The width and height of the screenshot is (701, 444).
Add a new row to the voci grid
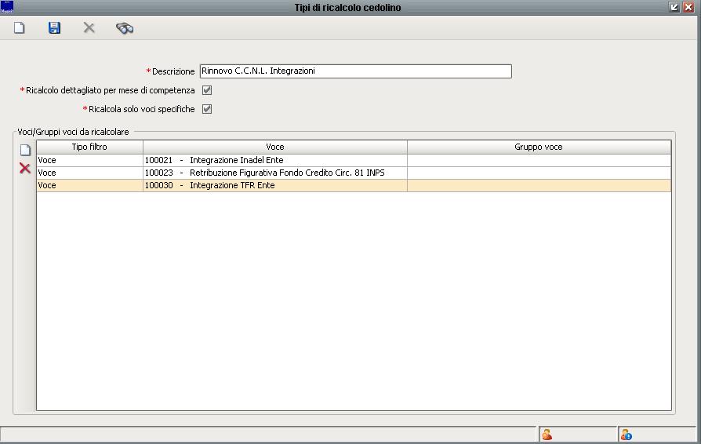[25, 150]
